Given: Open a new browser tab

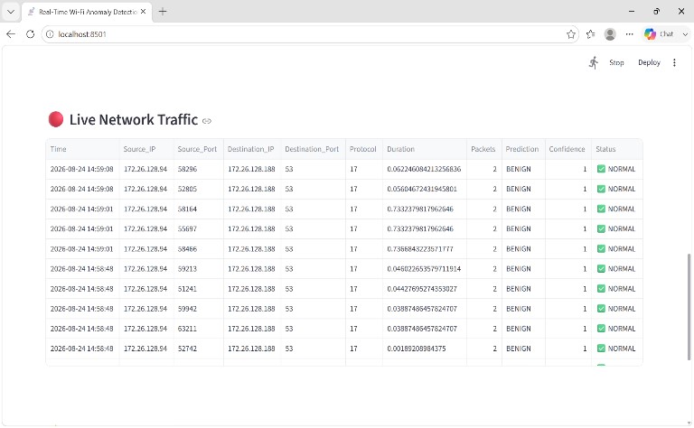Looking at the screenshot, I should 163,12.
